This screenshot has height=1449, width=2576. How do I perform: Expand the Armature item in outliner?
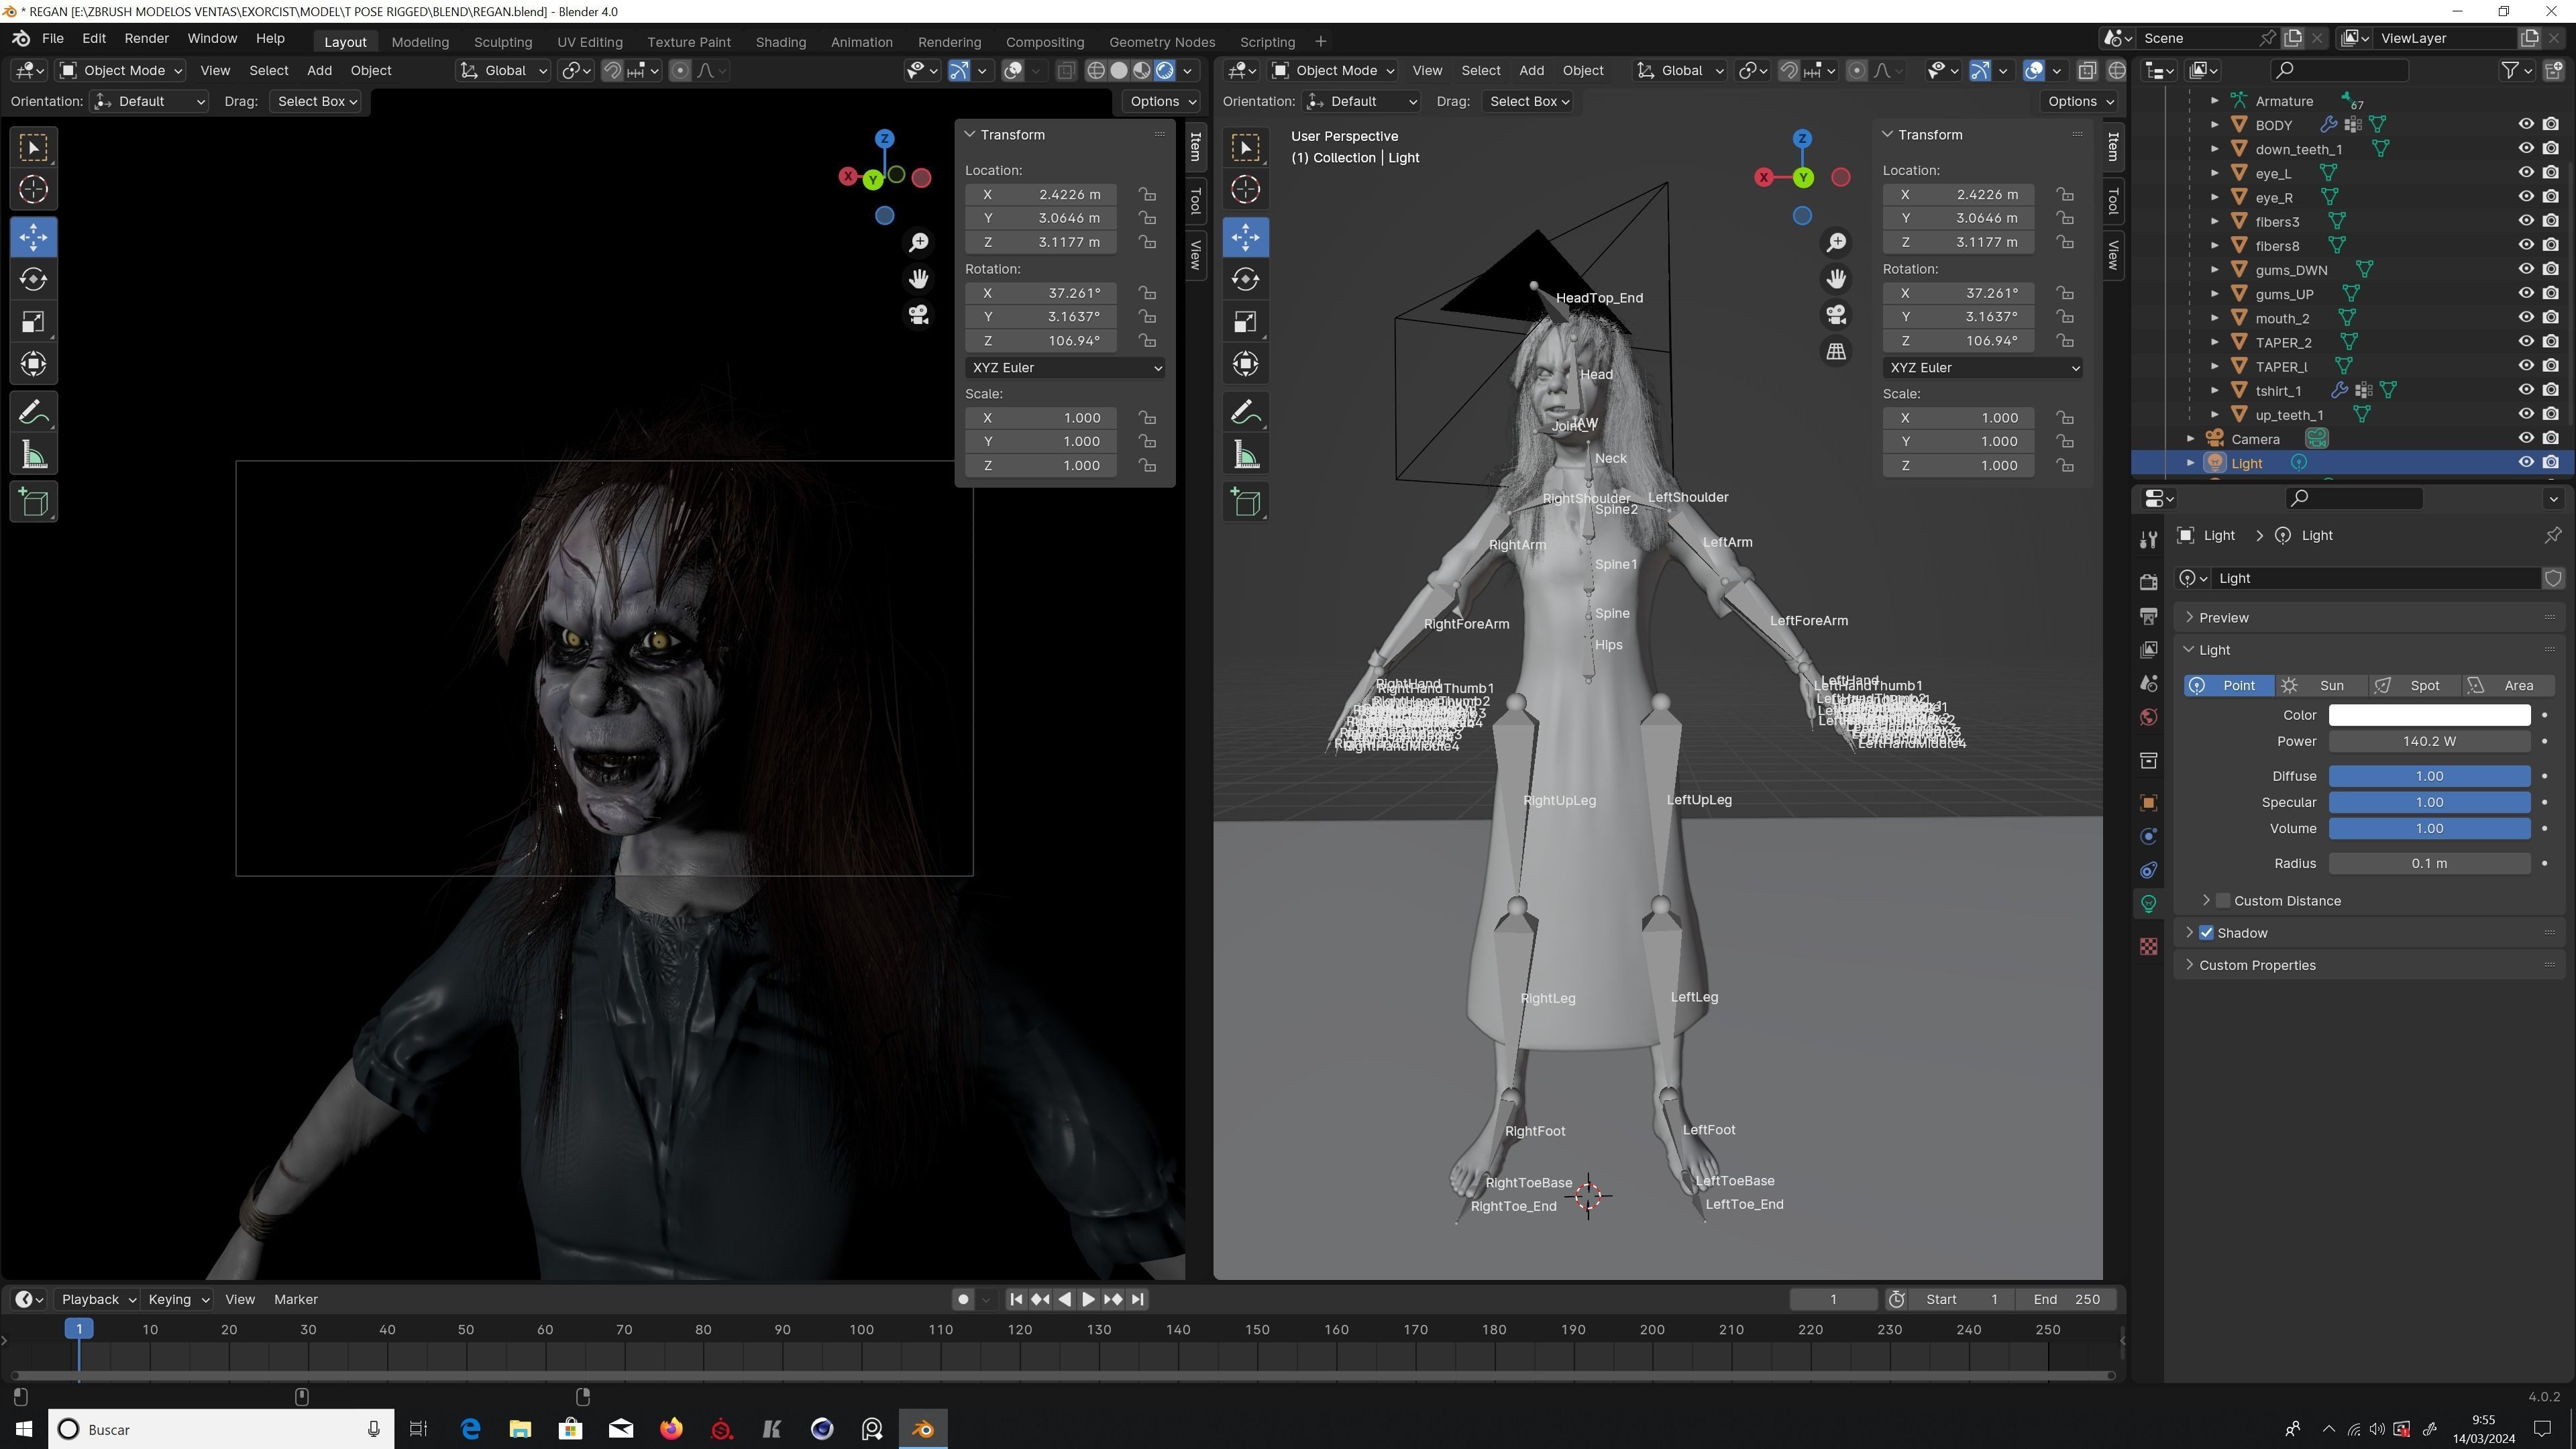click(2214, 101)
